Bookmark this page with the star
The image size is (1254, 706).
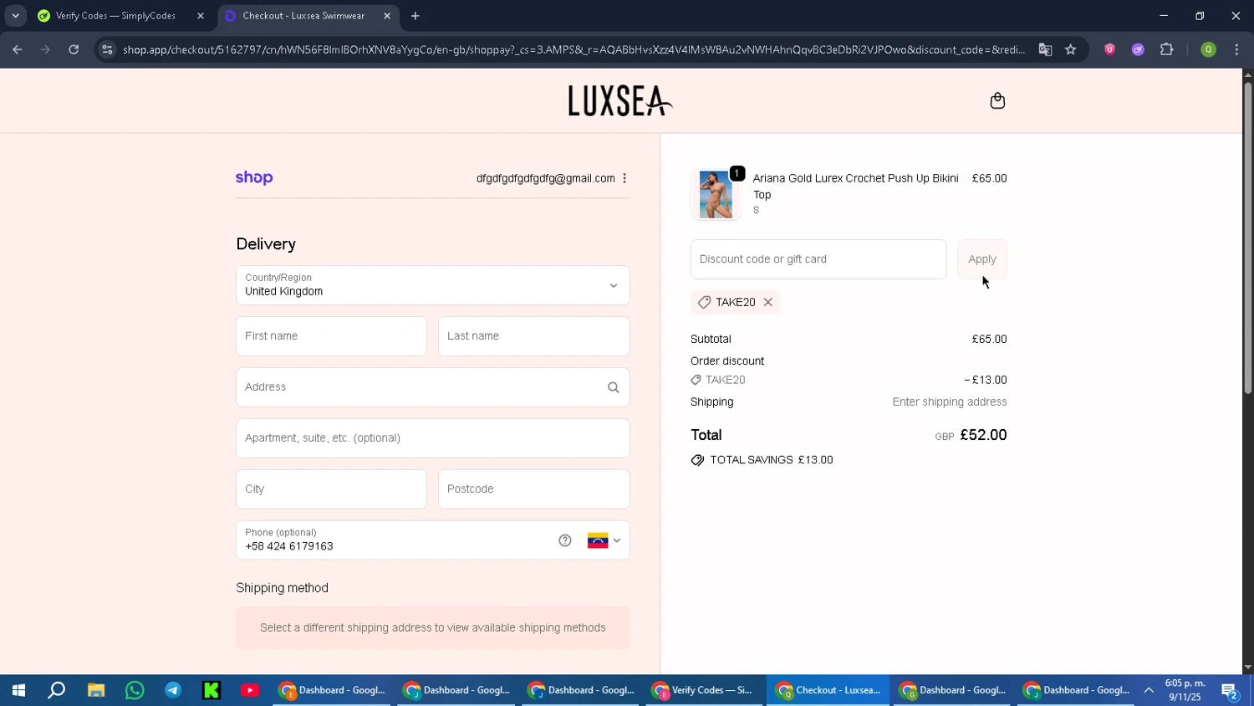tap(1071, 50)
